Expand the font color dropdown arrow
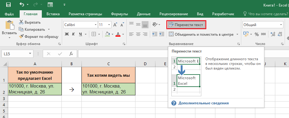289x118 pixels. (123, 34)
